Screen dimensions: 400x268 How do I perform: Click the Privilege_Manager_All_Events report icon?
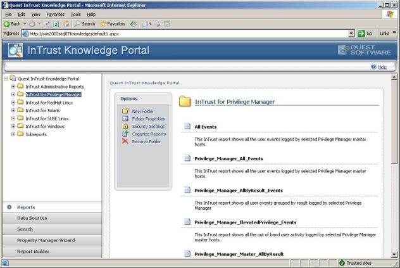[187, 158]
